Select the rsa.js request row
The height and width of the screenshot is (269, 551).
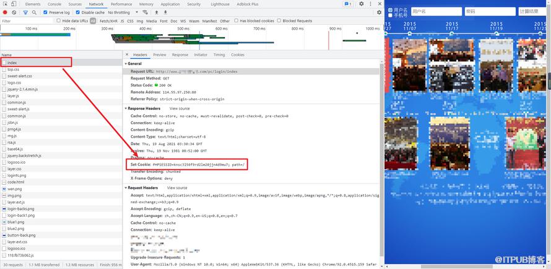[61, 143]
